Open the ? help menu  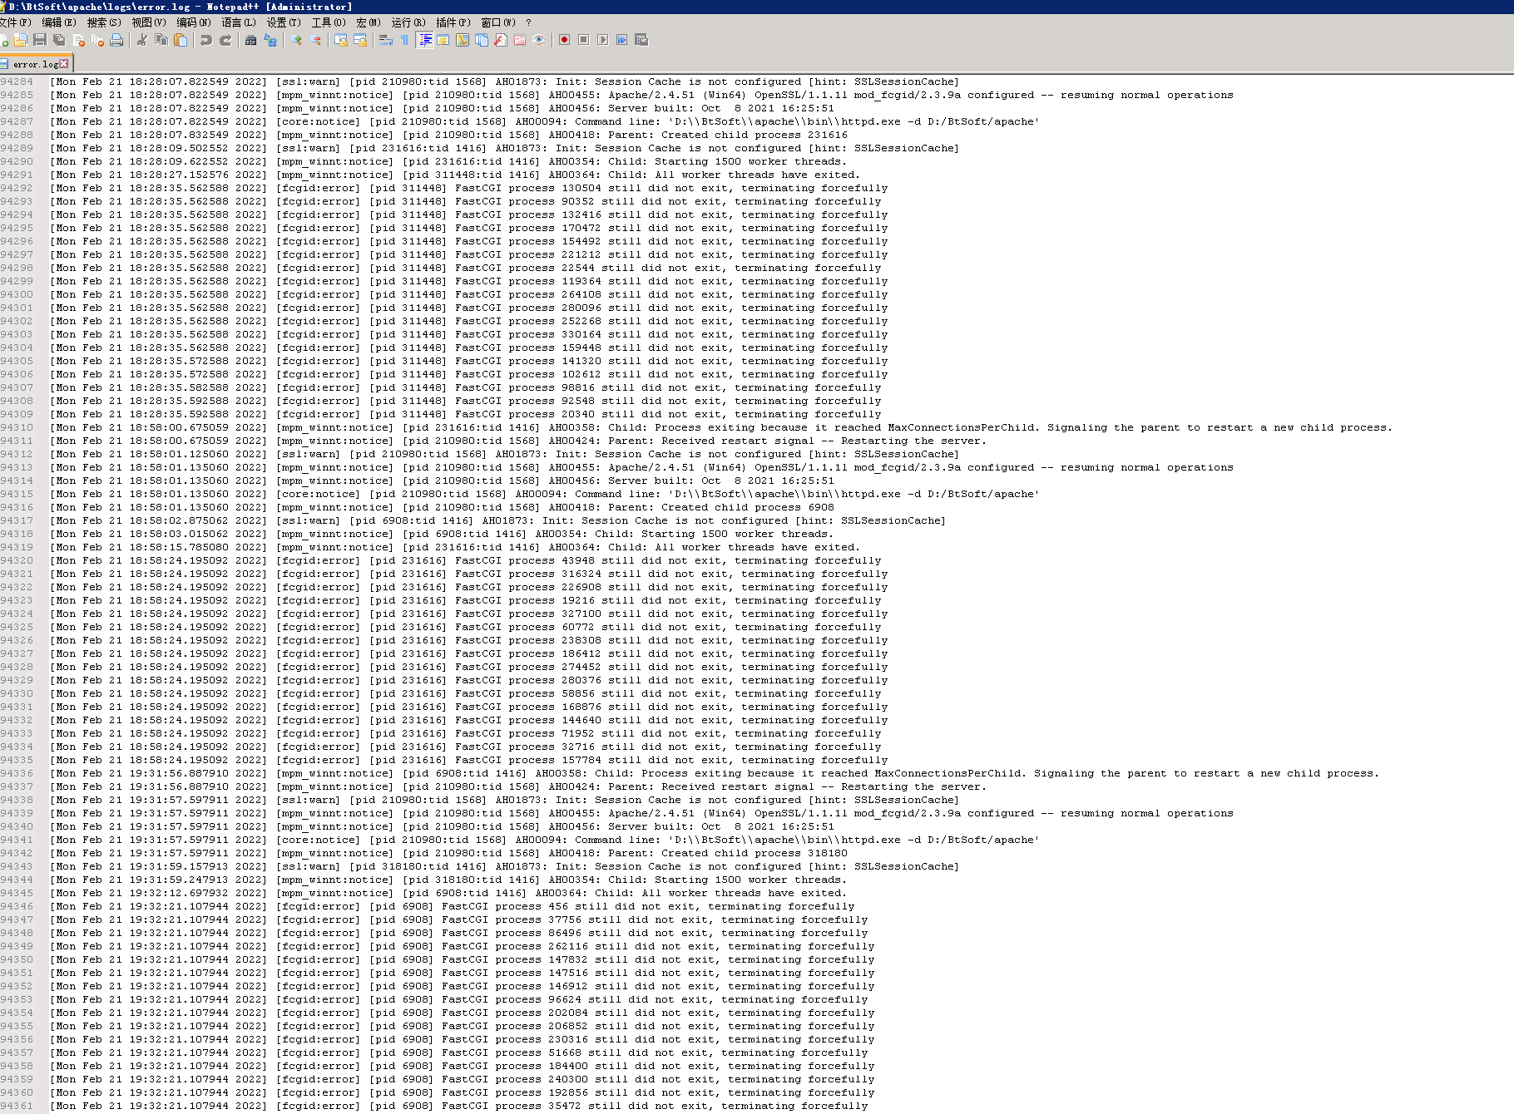(528, 22)
